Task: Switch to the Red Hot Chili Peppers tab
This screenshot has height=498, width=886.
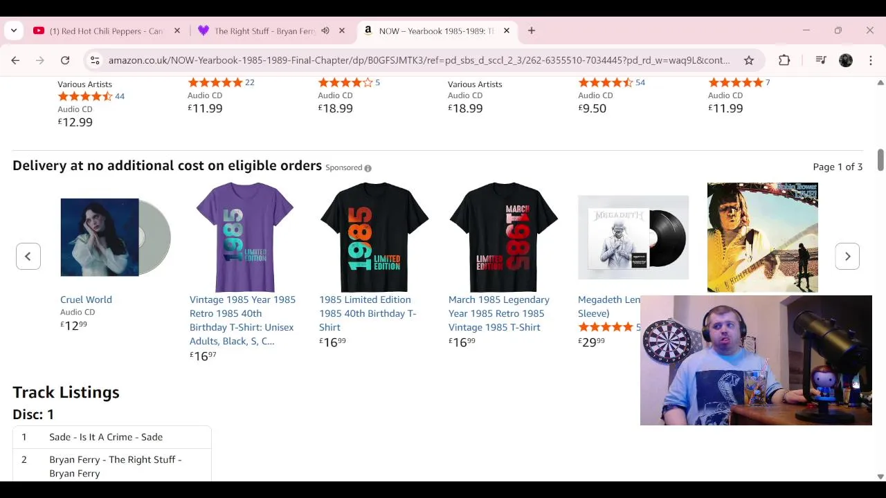Action: pos(104,31)
